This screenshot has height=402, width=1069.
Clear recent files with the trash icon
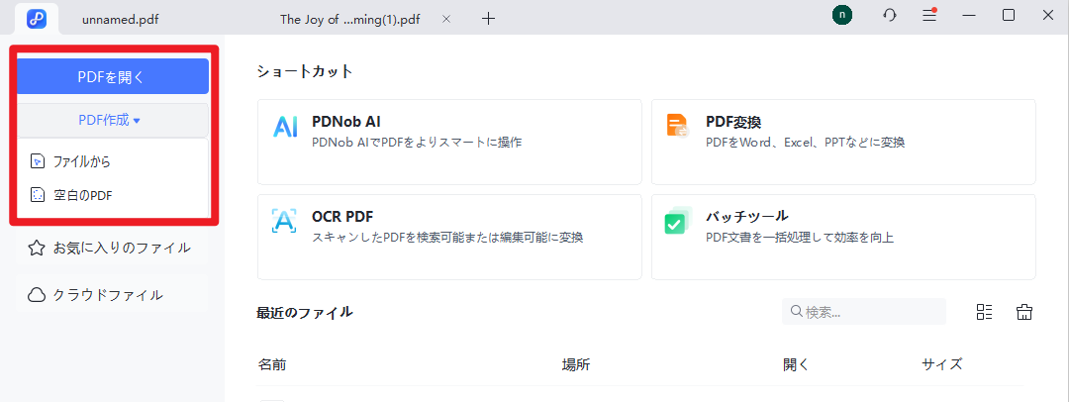1024,312
